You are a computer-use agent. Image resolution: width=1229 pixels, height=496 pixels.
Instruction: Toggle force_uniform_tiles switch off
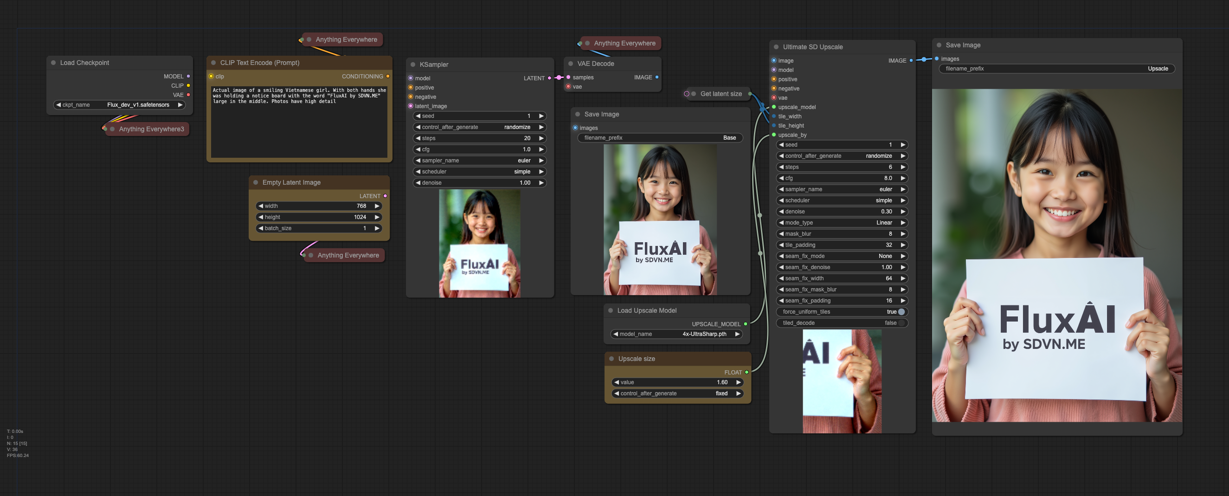pos(901,311)
